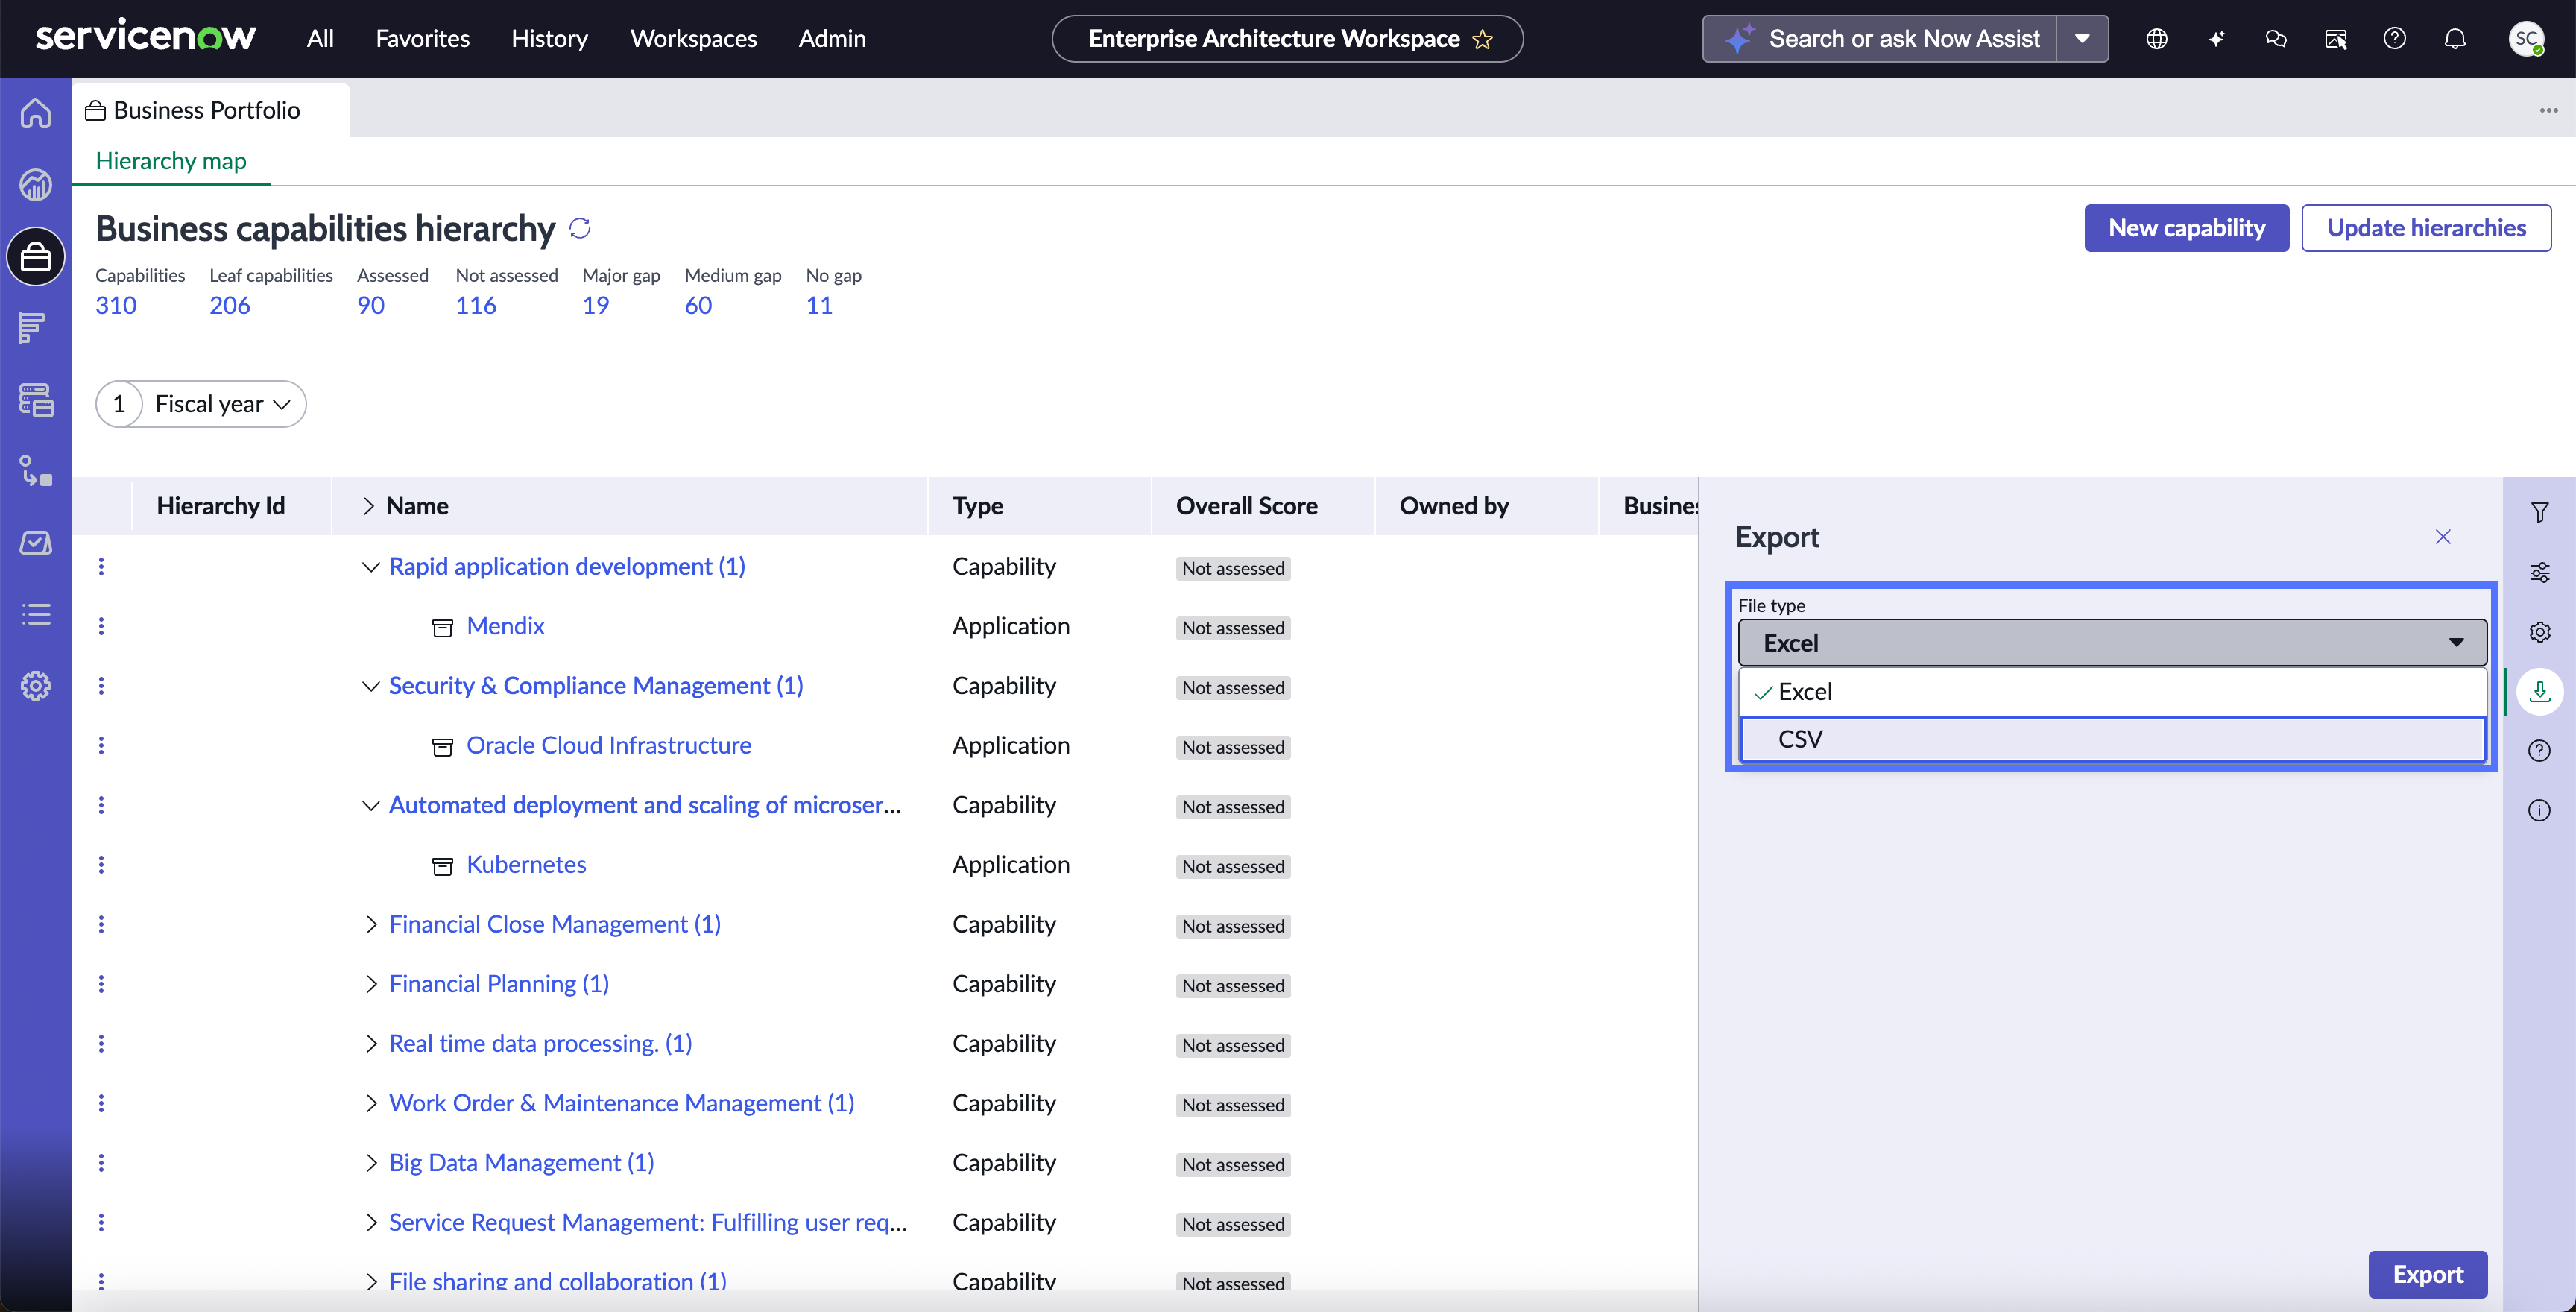Viewport: 2576px width, 1312px height.
Task: Click the Overall Score column header
Action: [1246, 506]
